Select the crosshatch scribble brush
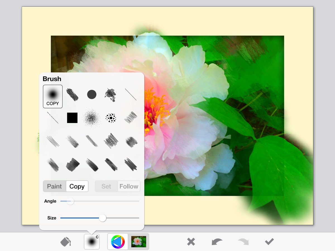The height and width of the screenshot is (251, 335). (130, 117)
